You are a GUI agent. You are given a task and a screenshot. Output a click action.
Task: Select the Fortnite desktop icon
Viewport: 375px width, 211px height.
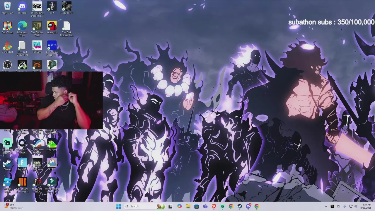(x=22, y=164)
